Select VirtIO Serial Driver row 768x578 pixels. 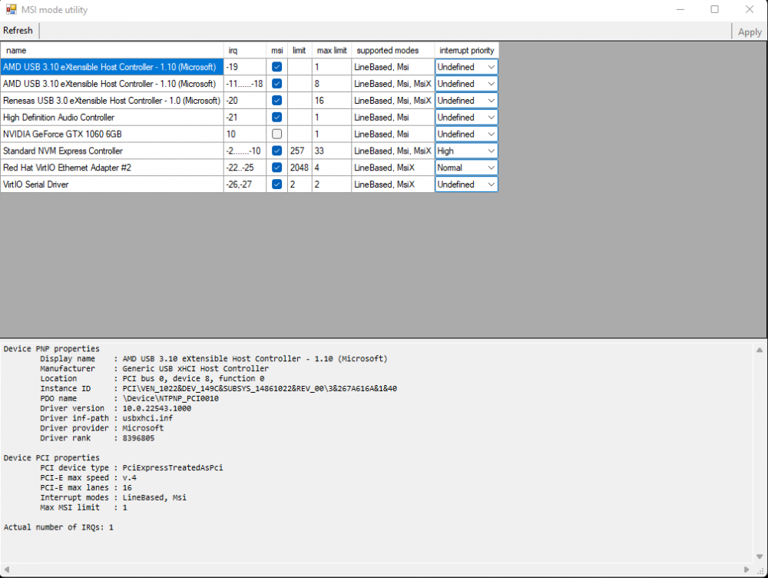tap(112, 184)
